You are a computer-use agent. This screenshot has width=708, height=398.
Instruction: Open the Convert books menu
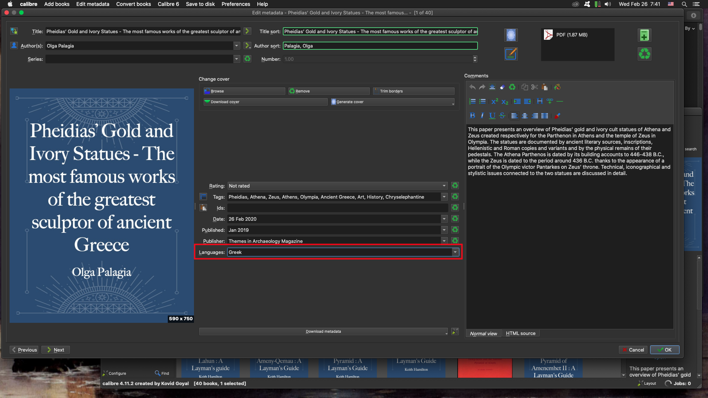click(133, 4)
